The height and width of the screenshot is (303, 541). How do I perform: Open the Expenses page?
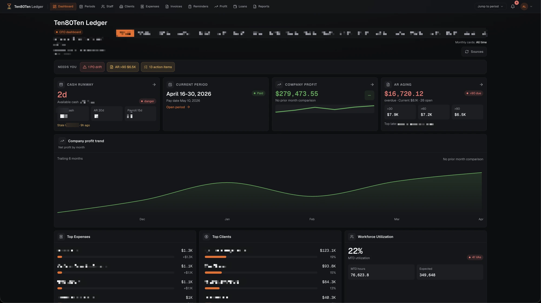tap(150, 6)
